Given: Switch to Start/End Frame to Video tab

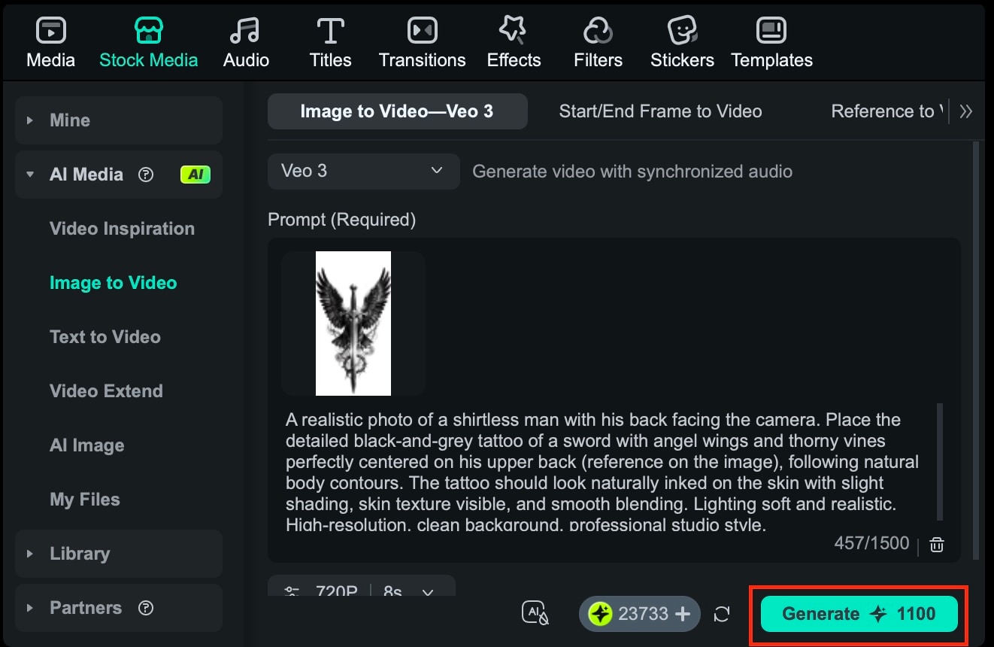Looking at the screenshot, I should [660, 111].
